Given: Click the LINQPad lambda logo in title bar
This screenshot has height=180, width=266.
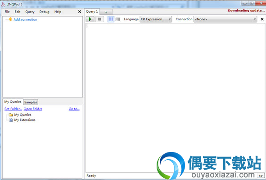Looking at the screenshot, I should 3,4.
